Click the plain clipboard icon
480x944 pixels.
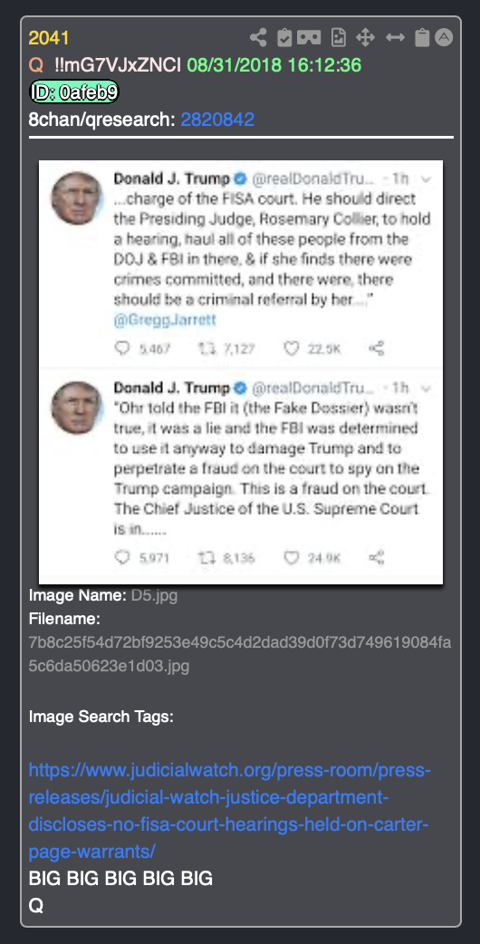point(422,38)
